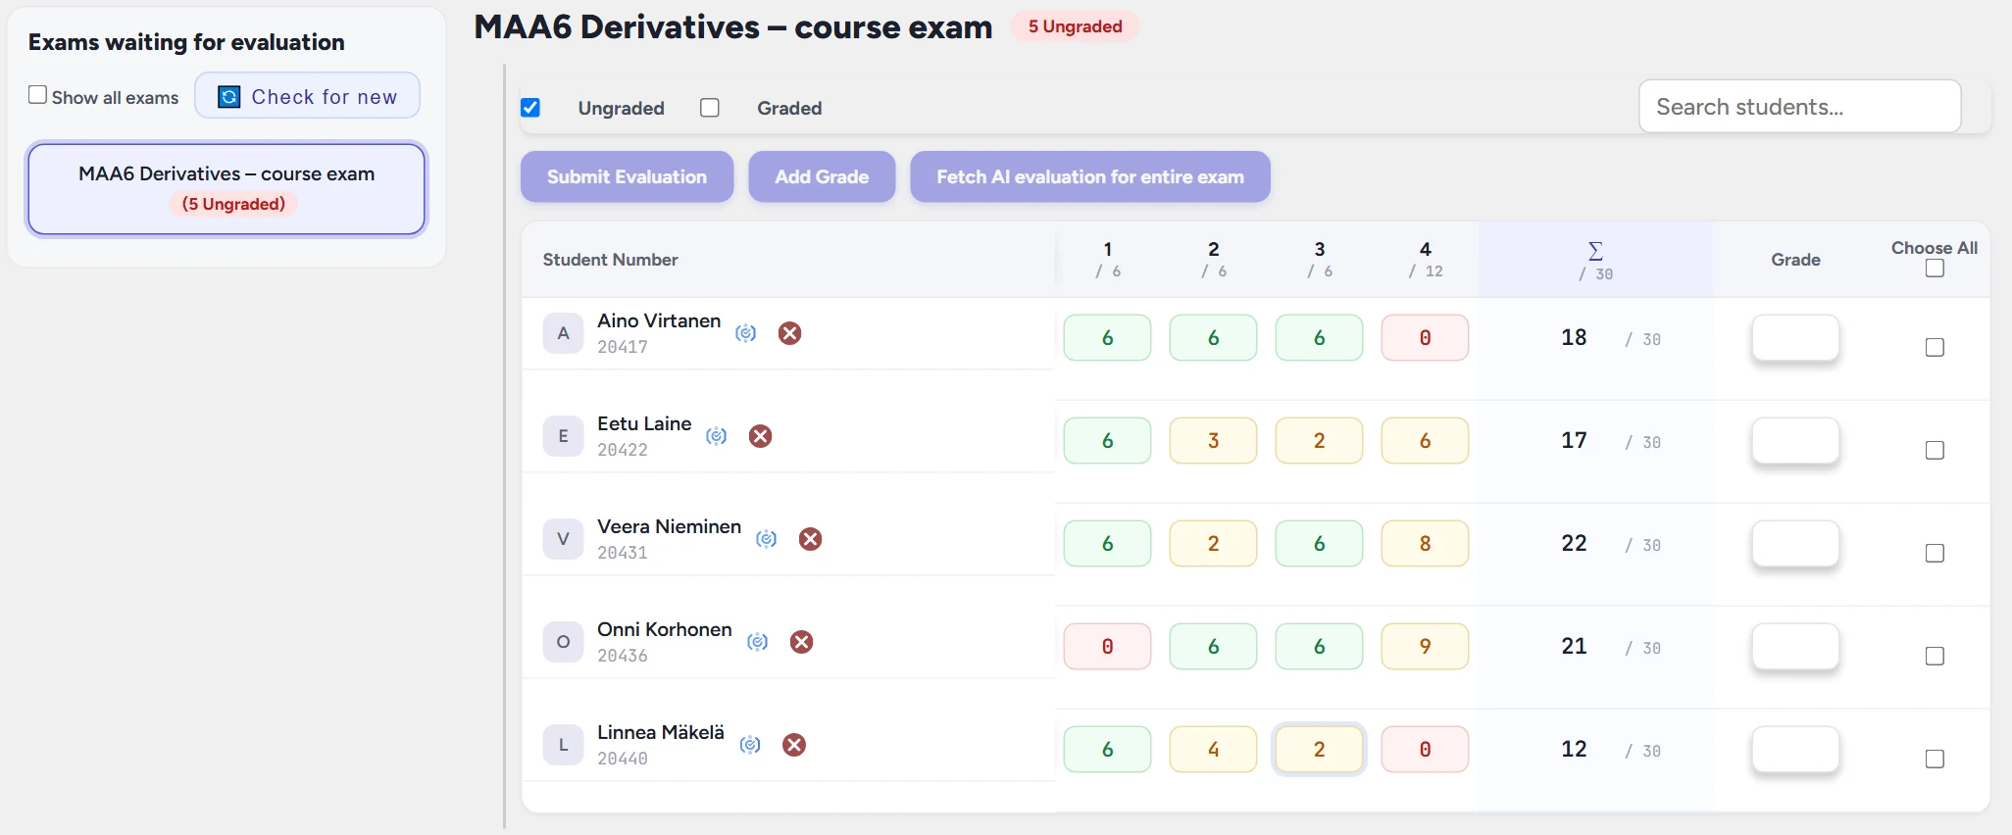The width and height of the screenshot is (2012, 835).
Task: Click Veera Nieminen's total 22
Action: click(x=1574, y=543)
